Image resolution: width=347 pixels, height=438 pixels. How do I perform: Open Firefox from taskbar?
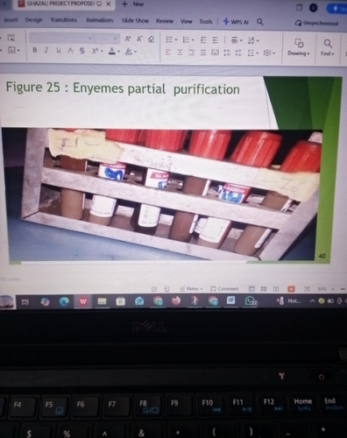176,300
